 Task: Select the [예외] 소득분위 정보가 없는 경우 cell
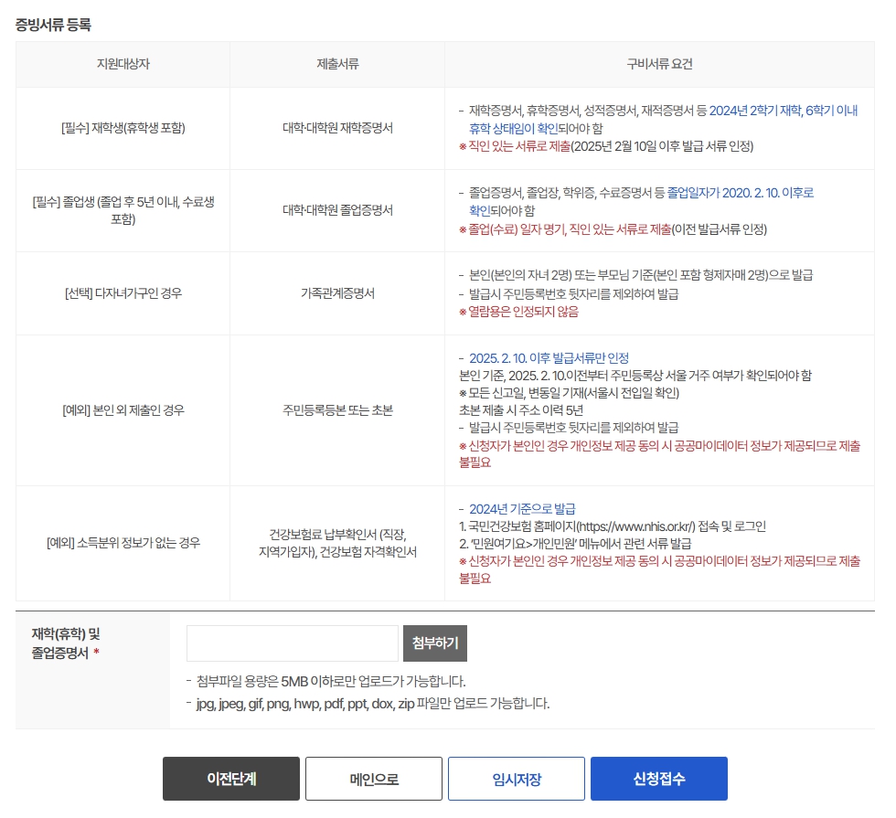pos(123,543)
